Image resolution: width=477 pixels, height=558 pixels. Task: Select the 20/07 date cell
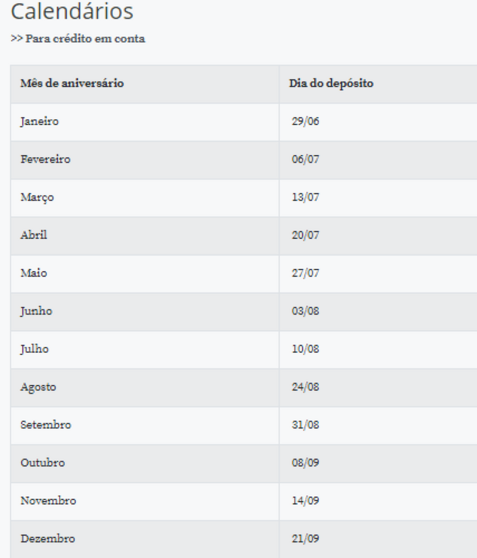click(x=305, y=235)
